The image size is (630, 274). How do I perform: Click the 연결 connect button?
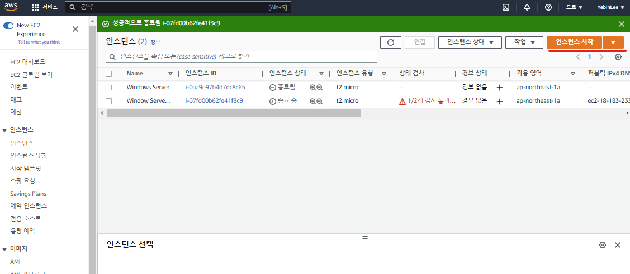tap(420, 42)
